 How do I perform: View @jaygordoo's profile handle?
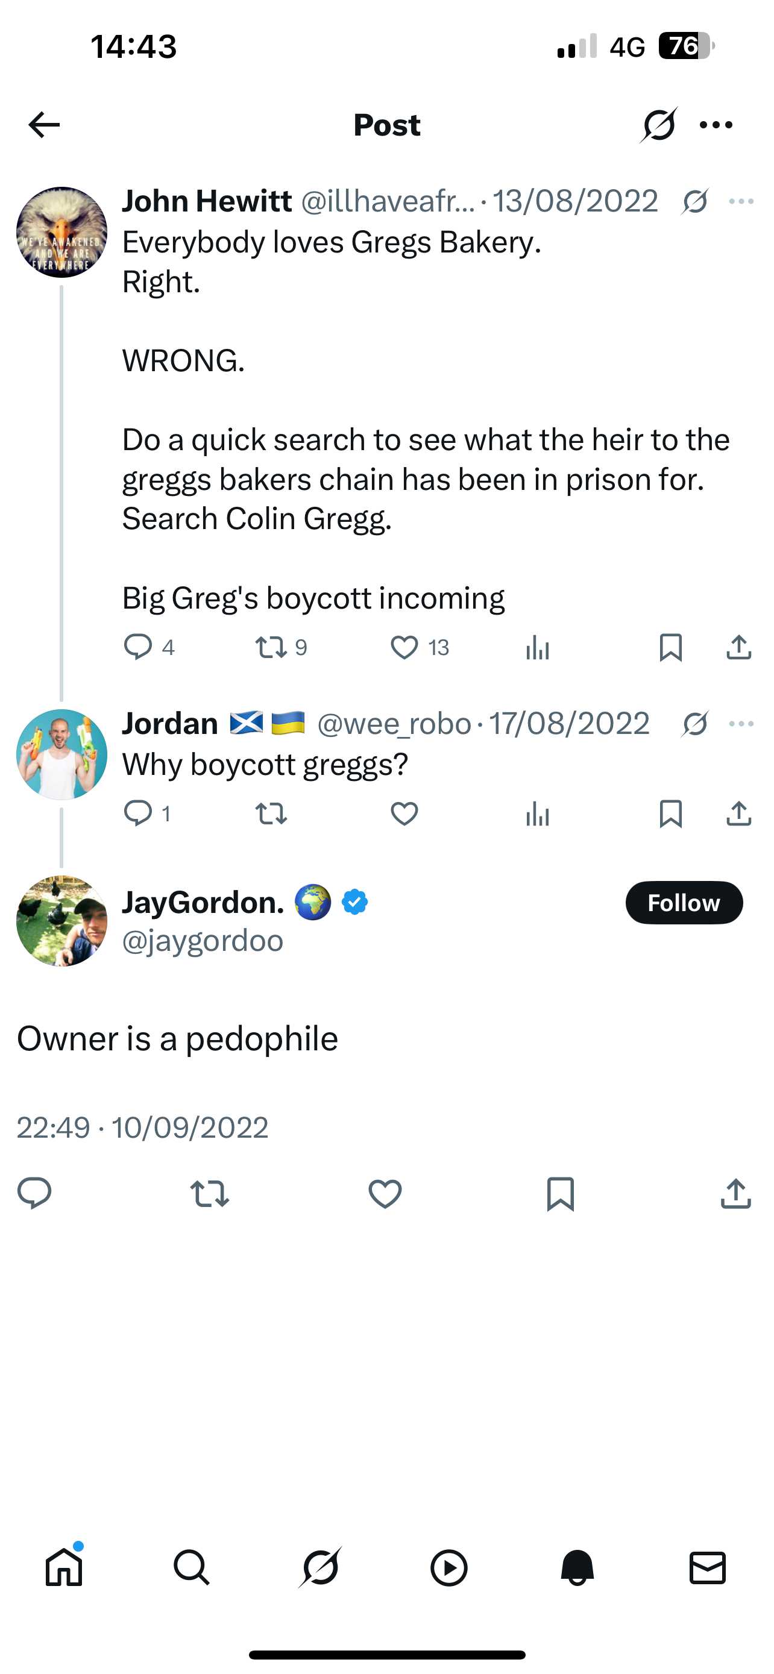202,938
